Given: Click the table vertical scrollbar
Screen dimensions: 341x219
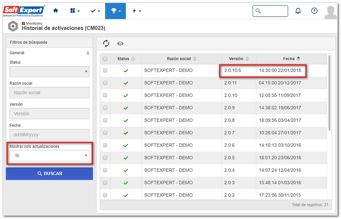Looking at the screenshot, I should tap(329, 93).
